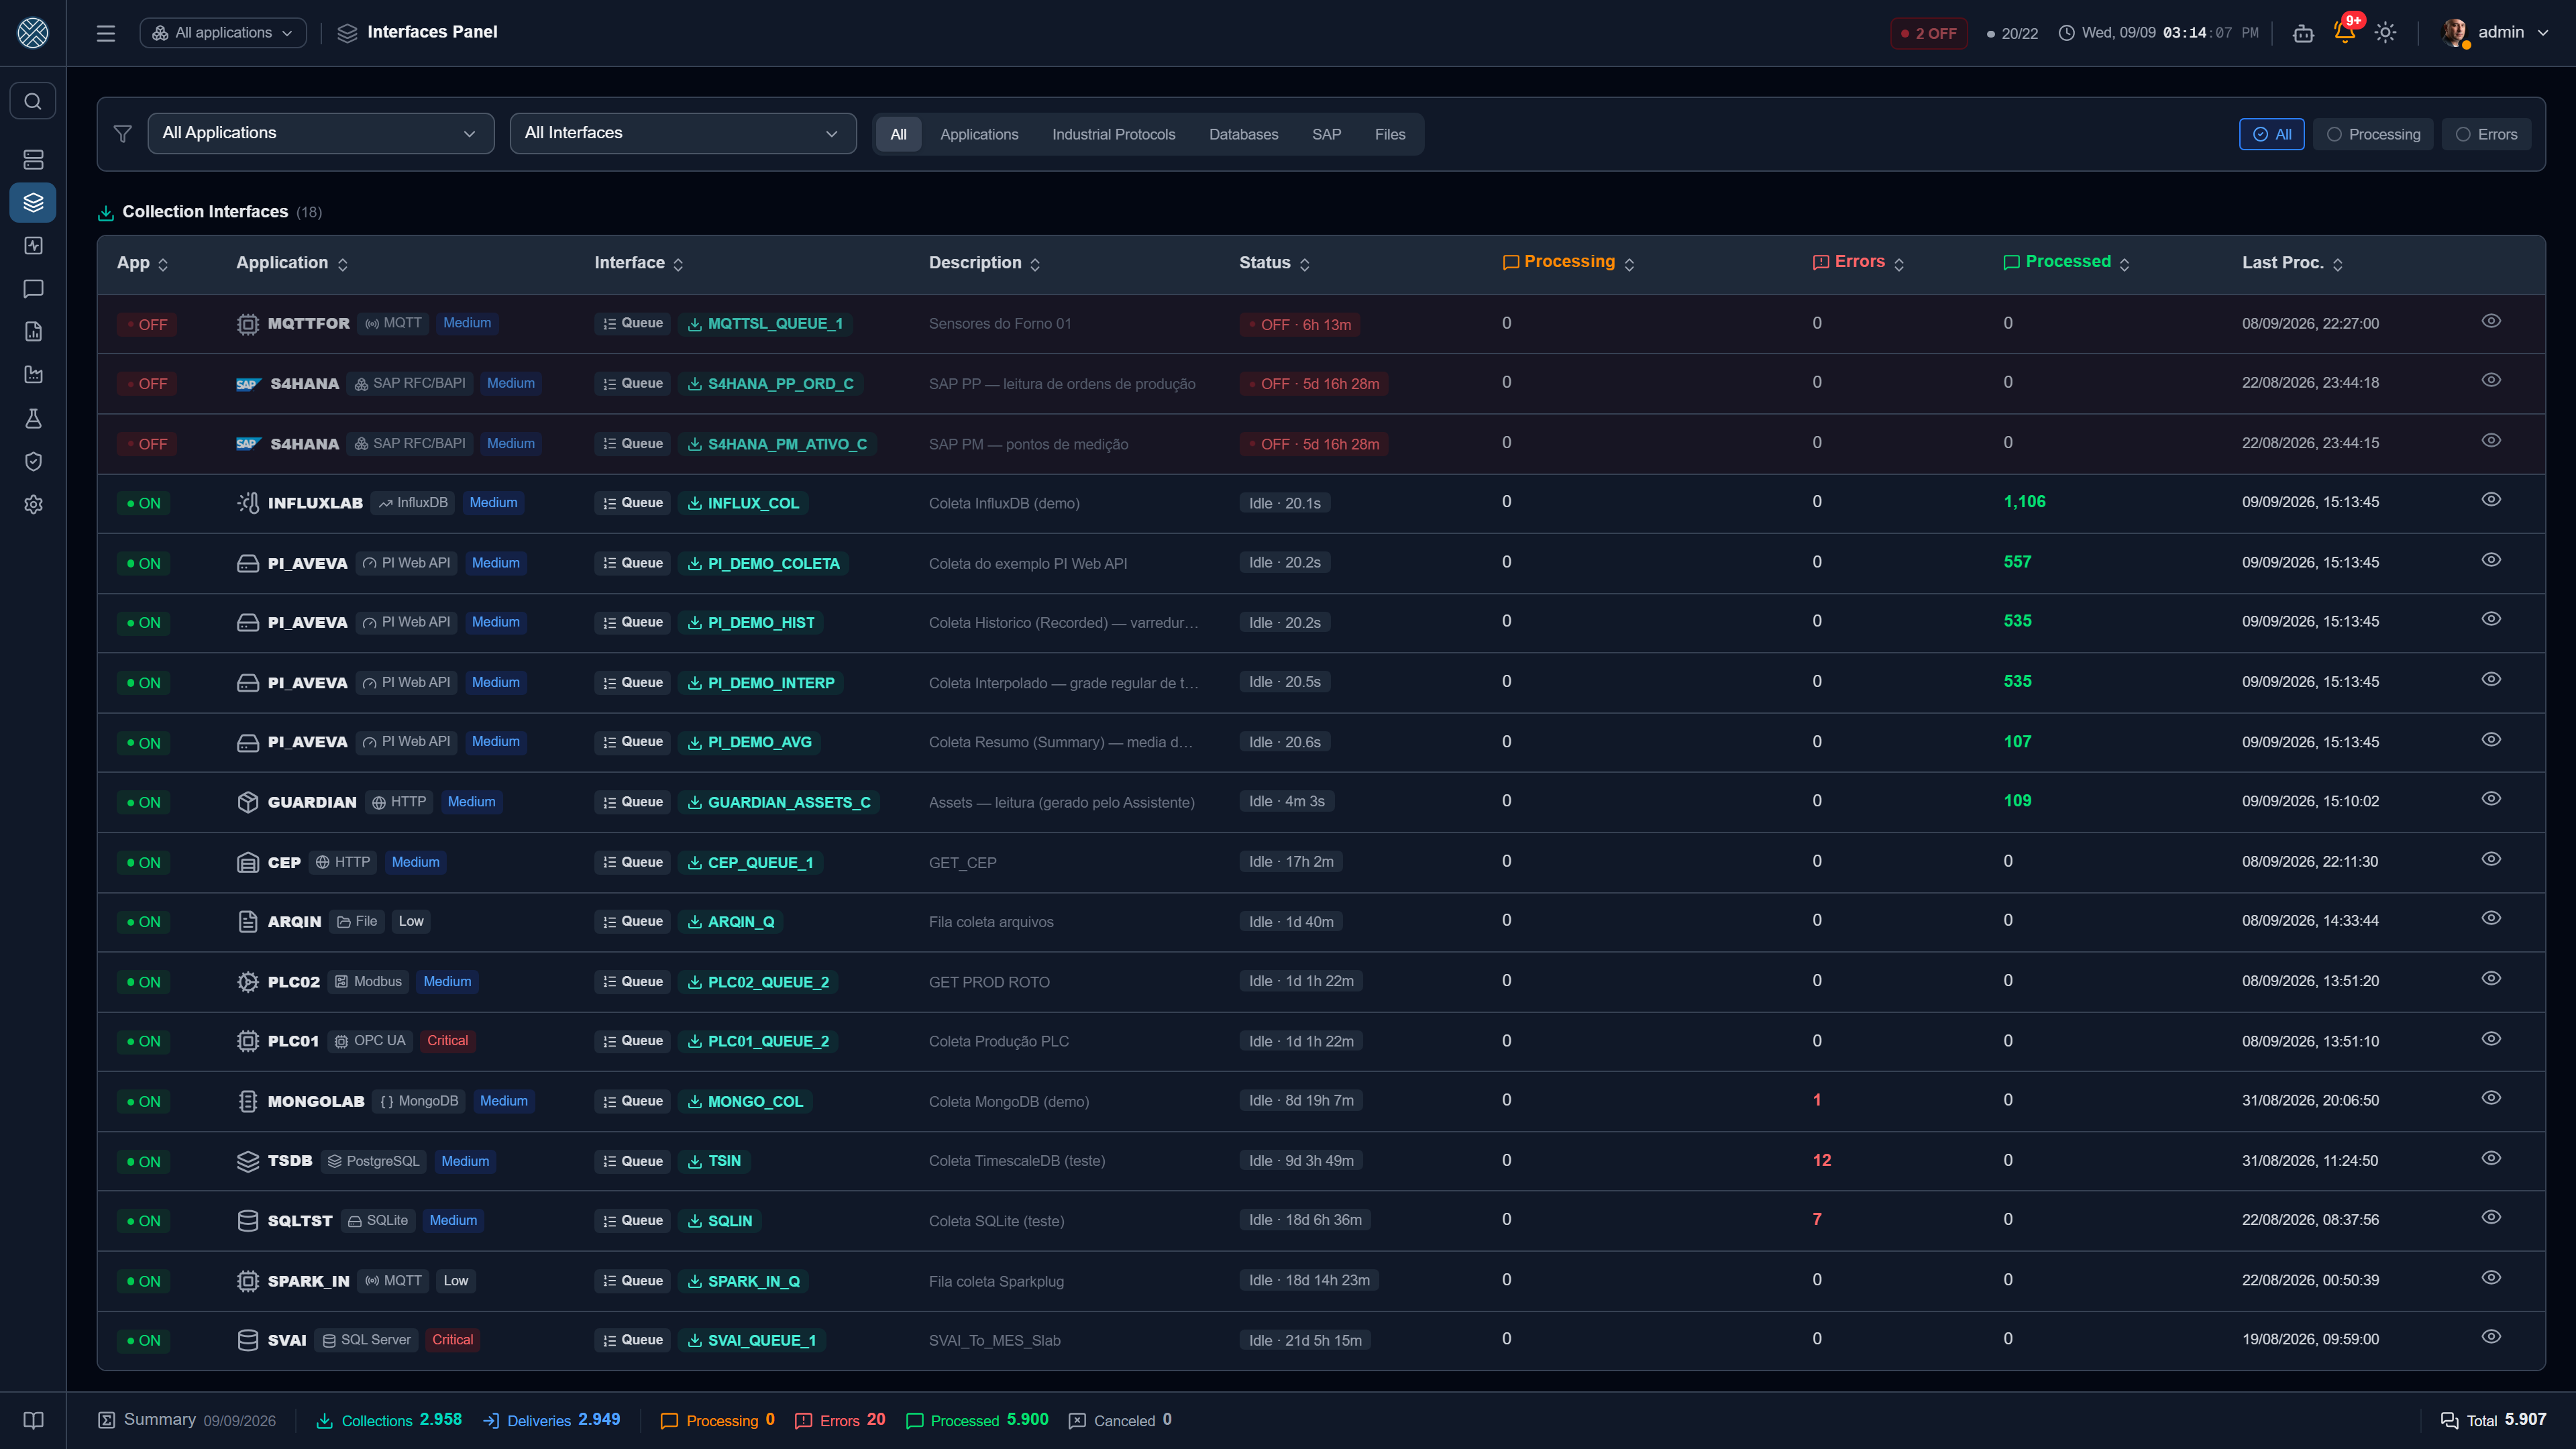The width and height of the screenshot is (2576, 1449).
Task: Open the sidebar search icon
Action: pos(33,101)
